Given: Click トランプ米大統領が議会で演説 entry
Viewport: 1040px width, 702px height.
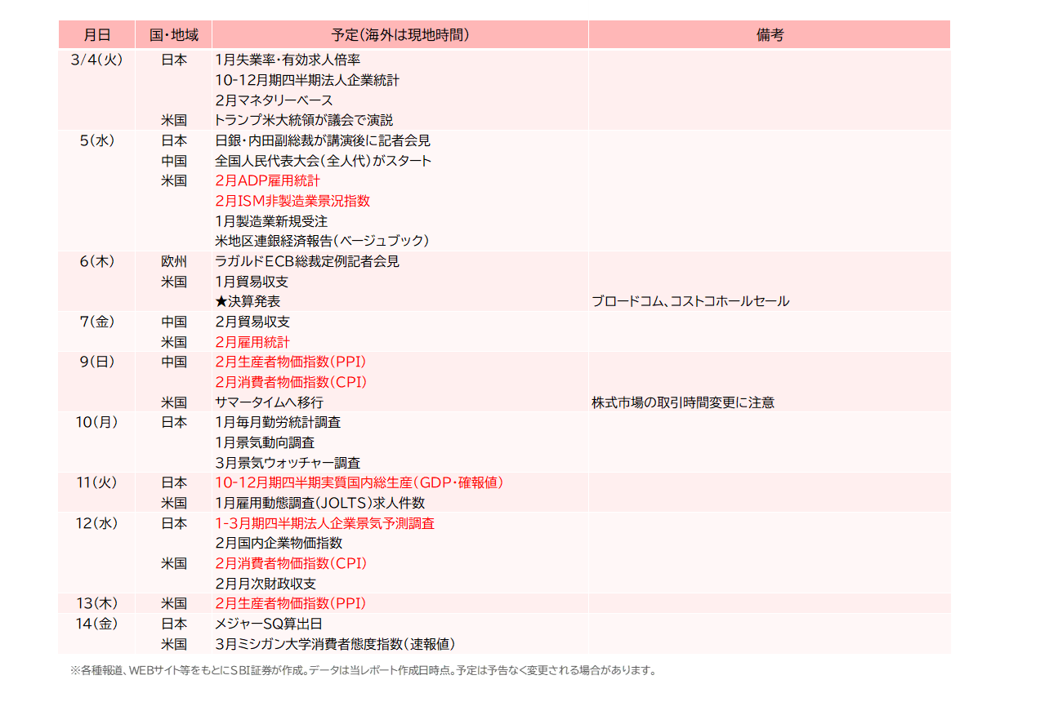Looking at the screenshot, I should tap(304, 120).
